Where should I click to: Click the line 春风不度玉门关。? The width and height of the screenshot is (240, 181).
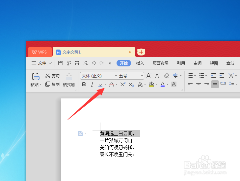[118, 154]
